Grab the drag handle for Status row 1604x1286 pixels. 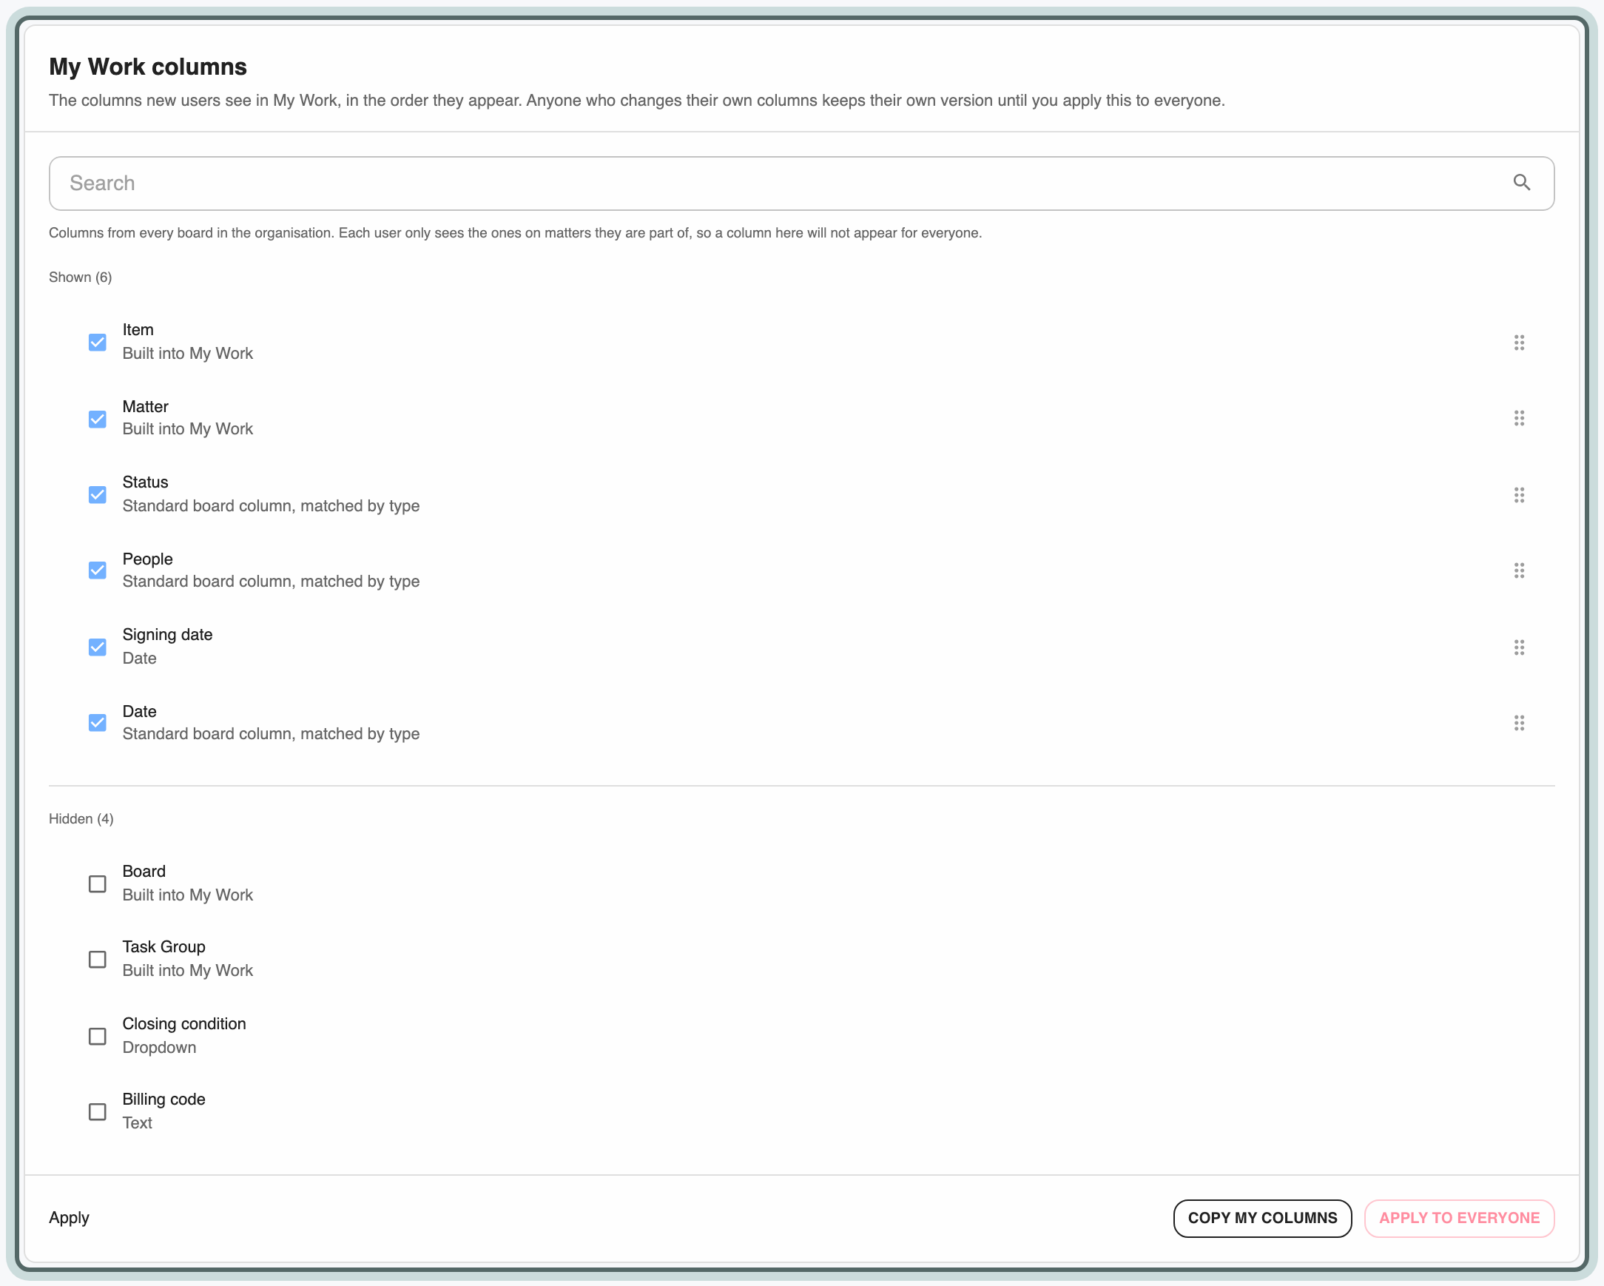coord(1519,495)
